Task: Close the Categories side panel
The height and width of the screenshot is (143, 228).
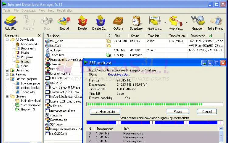Action: pyautogui.click(x=40, y=35)
